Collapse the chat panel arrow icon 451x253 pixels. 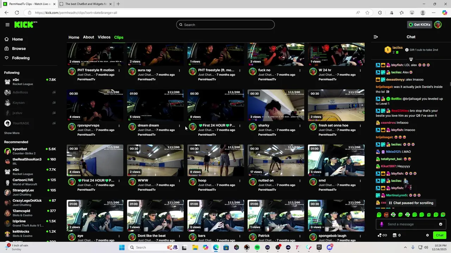(x=376, y=37)
